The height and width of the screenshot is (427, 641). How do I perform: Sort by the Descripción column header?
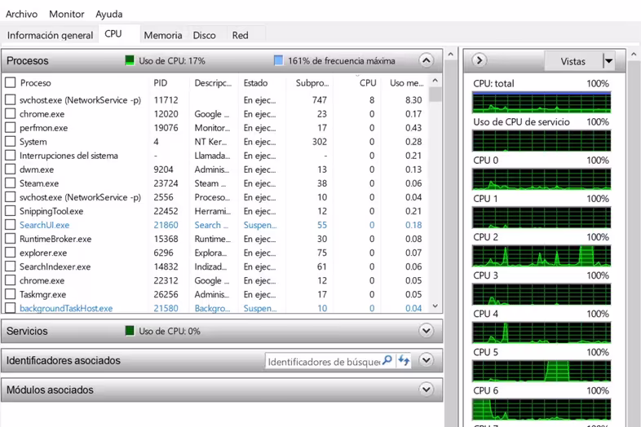click(213, 82)
